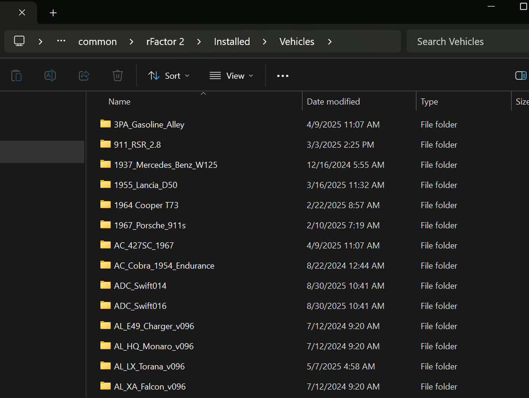Expand chevron after common breadcrumb
529x398 pixels.
point(131,42)
